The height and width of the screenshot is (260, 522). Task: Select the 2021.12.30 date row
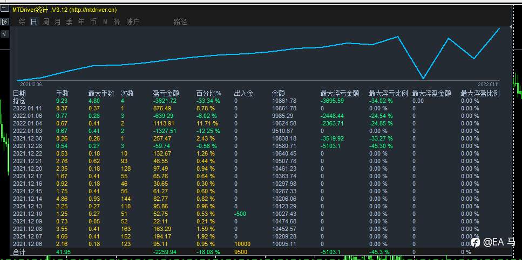click(26, 138)
